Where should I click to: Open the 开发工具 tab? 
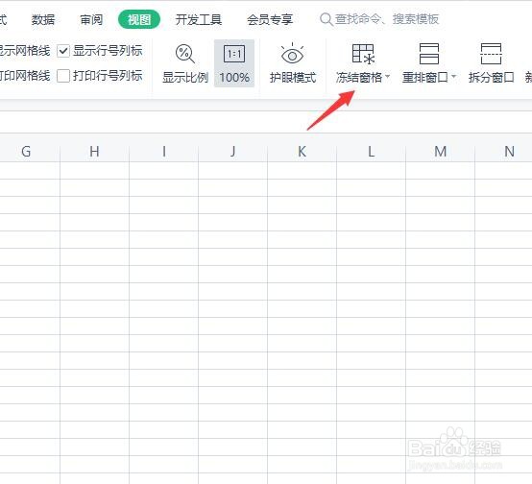[199, 19]
